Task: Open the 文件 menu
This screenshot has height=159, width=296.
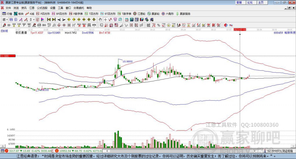Action: (8, 8)
